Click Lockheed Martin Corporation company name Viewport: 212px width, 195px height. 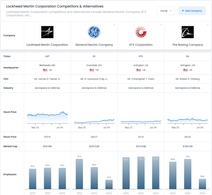pyautogui.click(x=47, y=45)
